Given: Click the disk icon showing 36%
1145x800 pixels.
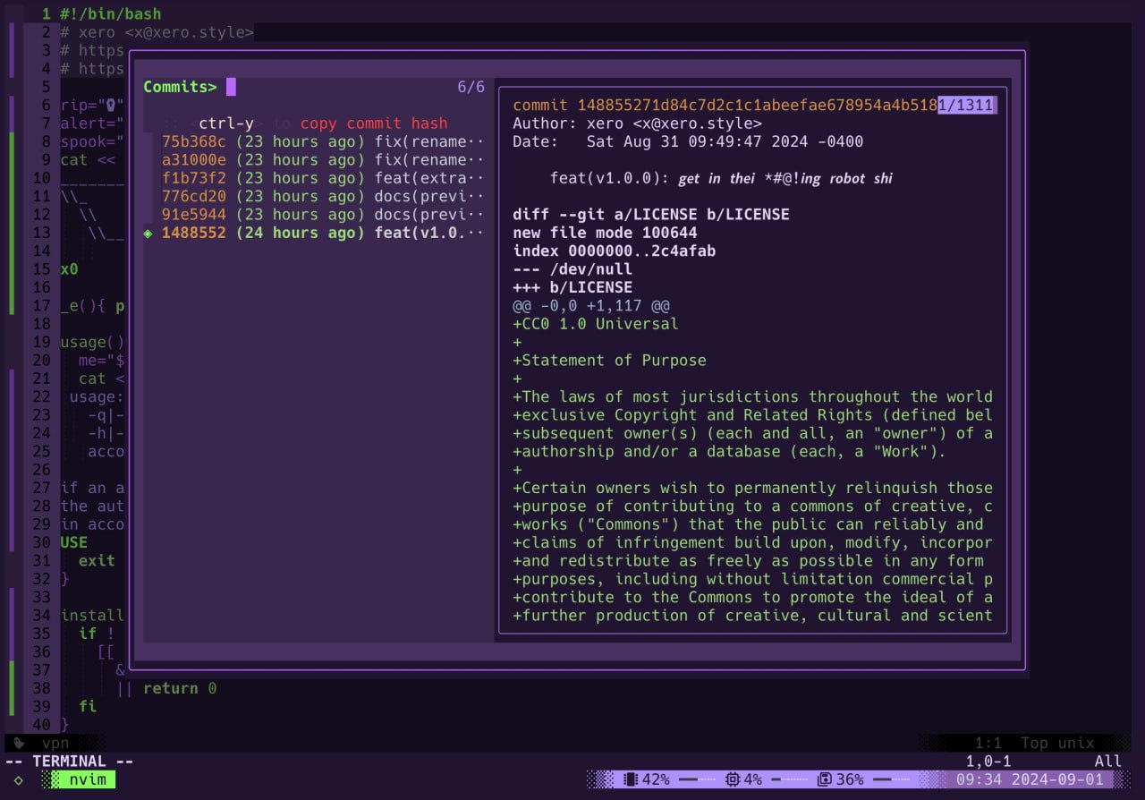Looking at the screenshot, I should pos(826,779).
